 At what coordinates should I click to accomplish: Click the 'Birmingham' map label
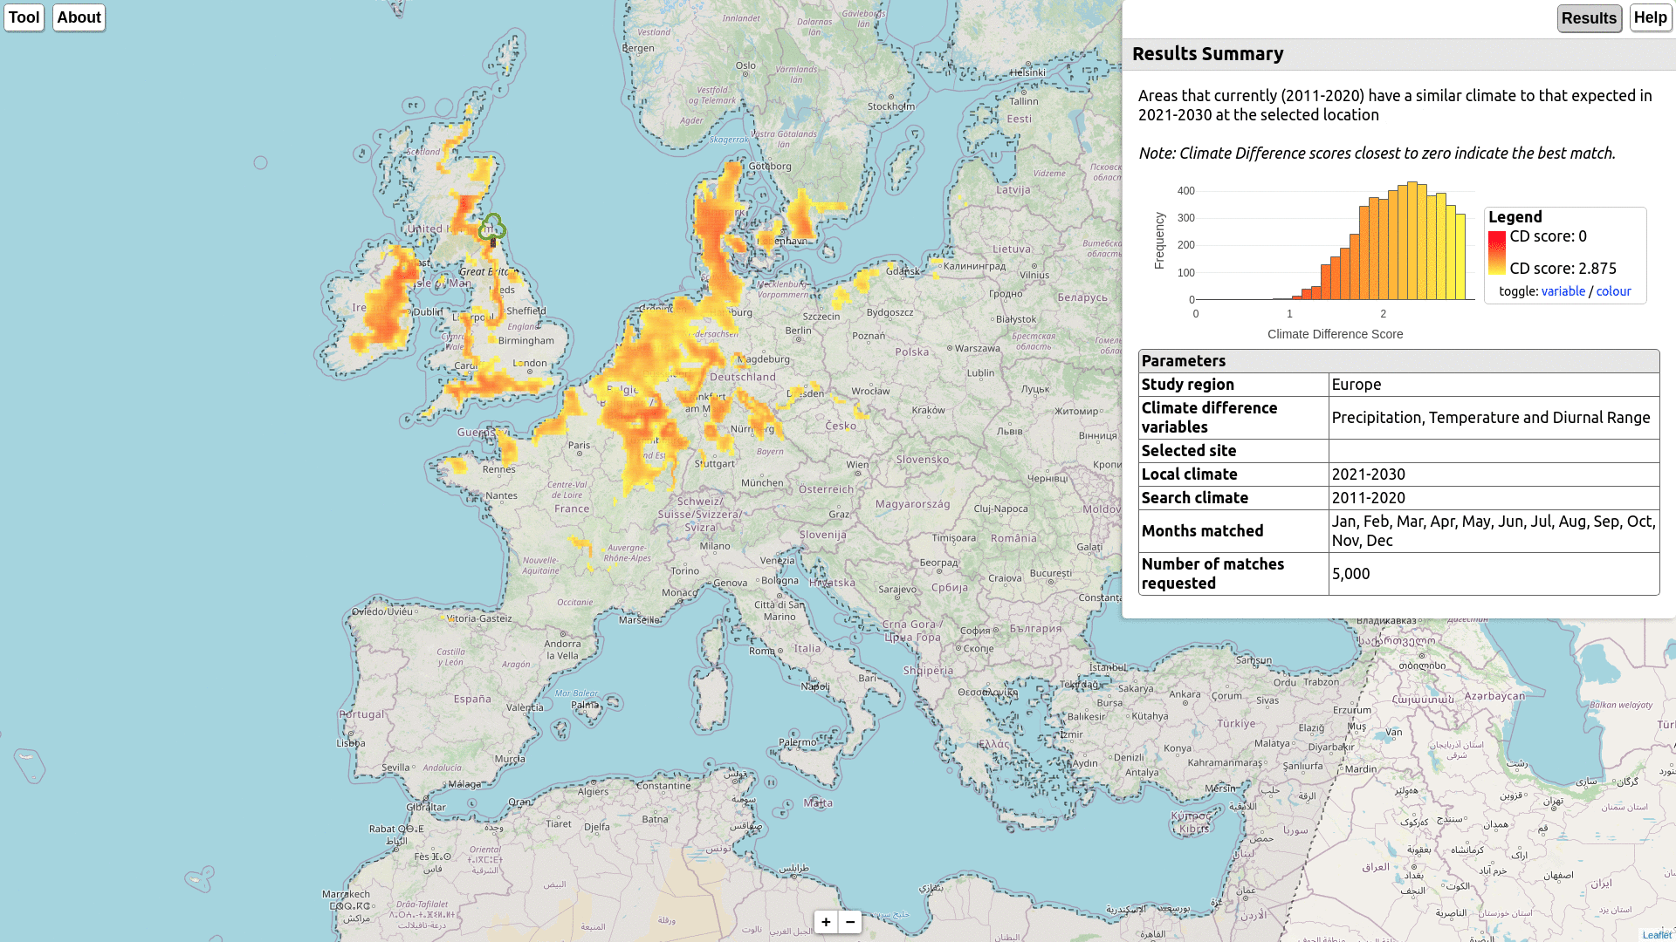coord(526,341)
